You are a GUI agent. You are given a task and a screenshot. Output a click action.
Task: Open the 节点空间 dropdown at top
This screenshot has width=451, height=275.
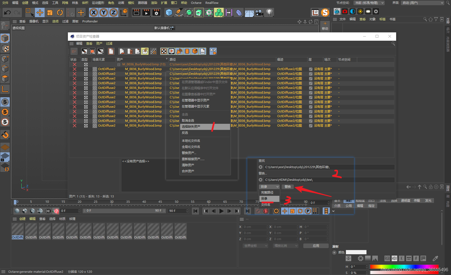click(x=369, y=3)
